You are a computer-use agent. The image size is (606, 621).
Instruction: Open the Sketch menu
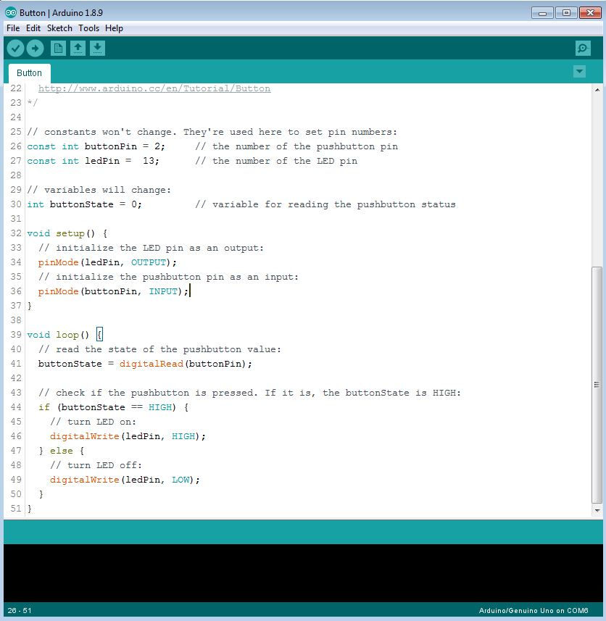(x=59, y=28)
